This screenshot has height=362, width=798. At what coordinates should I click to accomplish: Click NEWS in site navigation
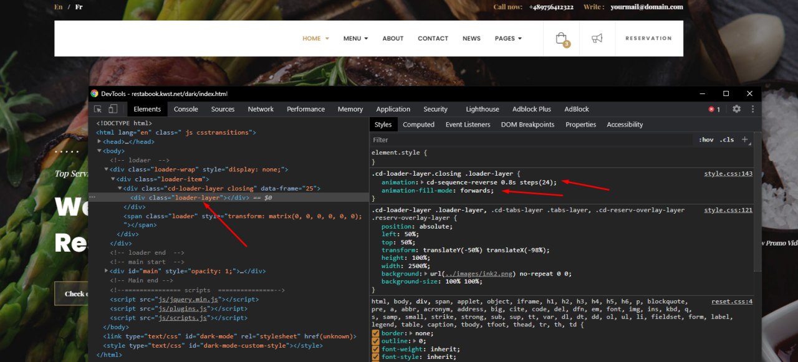[x=471, y=39]
